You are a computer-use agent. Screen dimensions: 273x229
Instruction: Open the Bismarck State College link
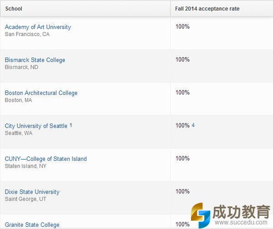[35, 60]
